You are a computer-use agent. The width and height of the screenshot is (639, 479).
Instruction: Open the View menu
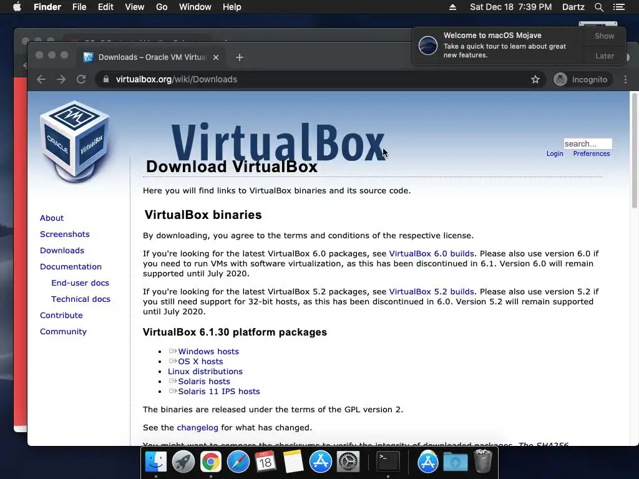tap(135, 7)
